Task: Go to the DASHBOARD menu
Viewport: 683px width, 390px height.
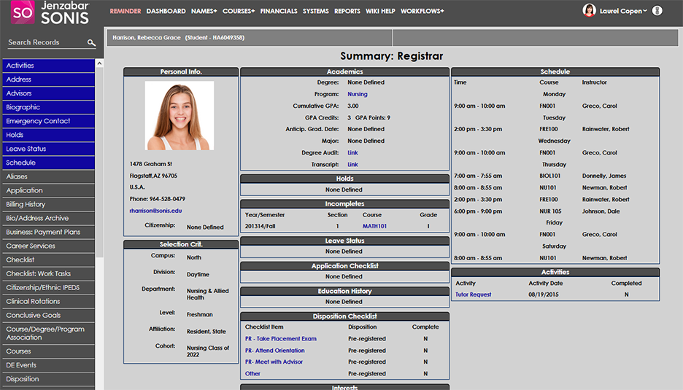Action: (166, 12)
